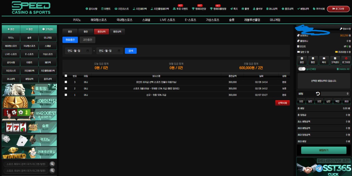The image size is (352, 176).
Task: Switch to the 환전내역 tab
Action: [117, 32]
